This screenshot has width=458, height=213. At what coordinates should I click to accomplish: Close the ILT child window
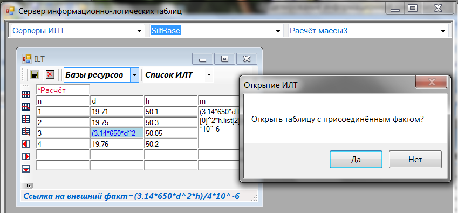[x=247, y=59]
